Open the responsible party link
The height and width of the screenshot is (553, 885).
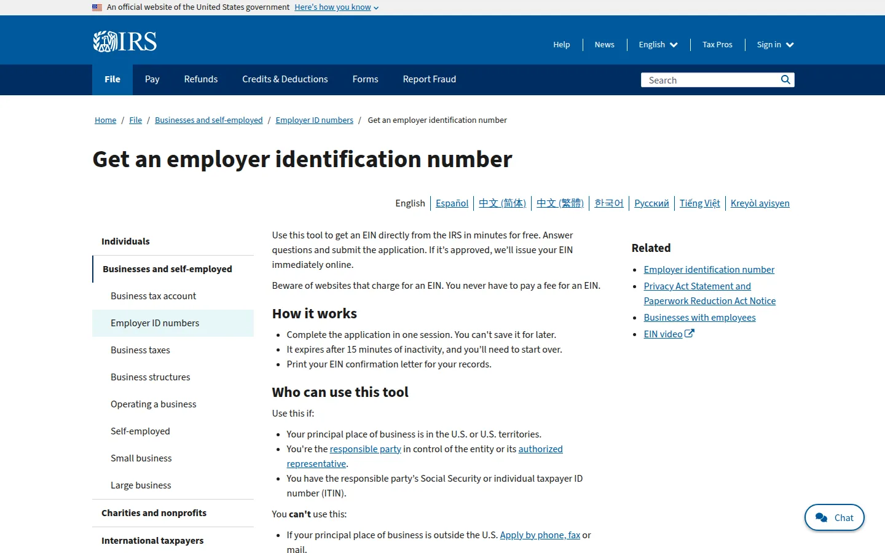pos(365,449)
